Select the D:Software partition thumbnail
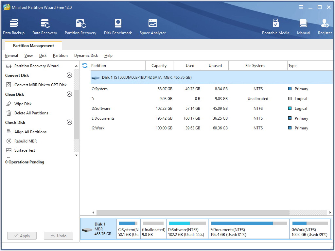The image size is (335, 251). [187, 229]
